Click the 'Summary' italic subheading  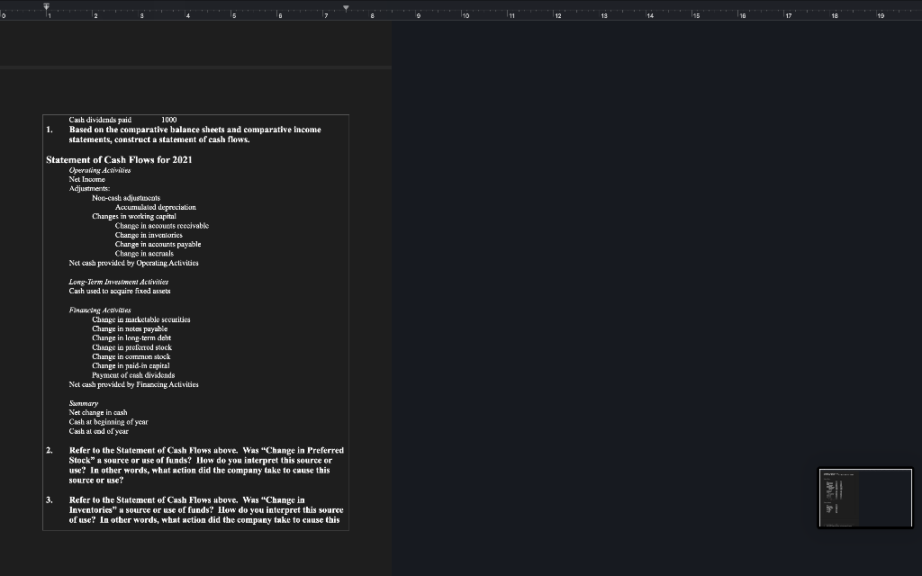tap(83, 404)
